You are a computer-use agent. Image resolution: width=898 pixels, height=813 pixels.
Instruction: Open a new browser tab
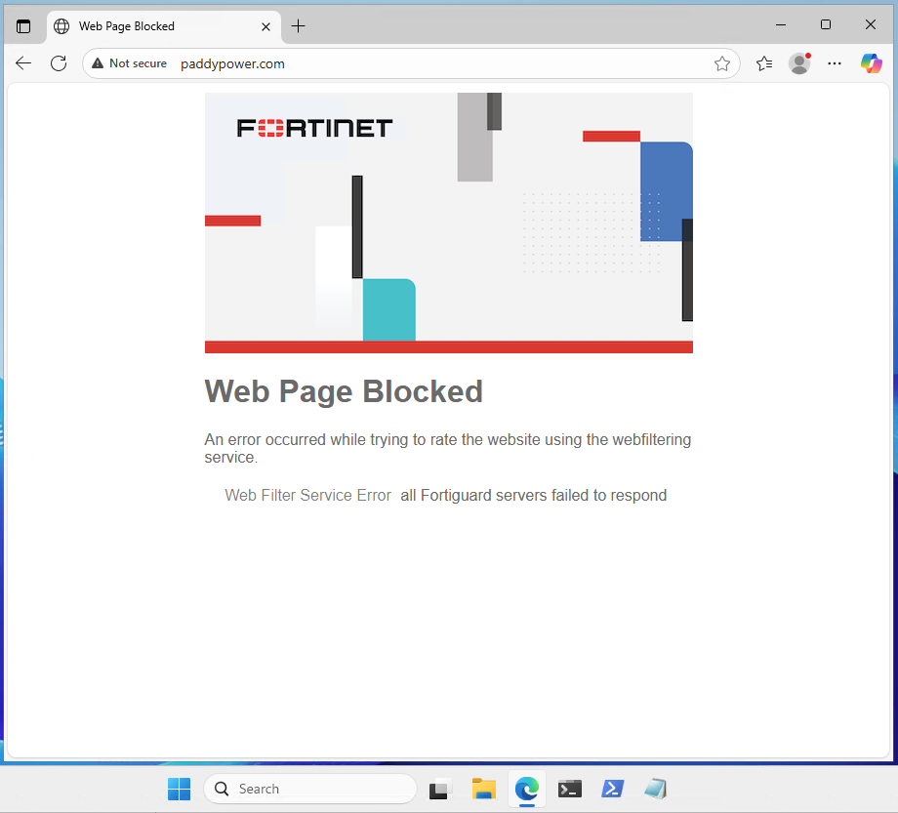point(299,26)
